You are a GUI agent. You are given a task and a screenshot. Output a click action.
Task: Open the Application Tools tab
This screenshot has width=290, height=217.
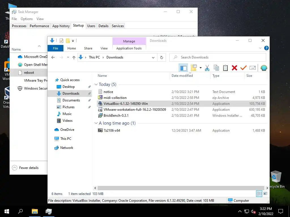pos(129,48)
